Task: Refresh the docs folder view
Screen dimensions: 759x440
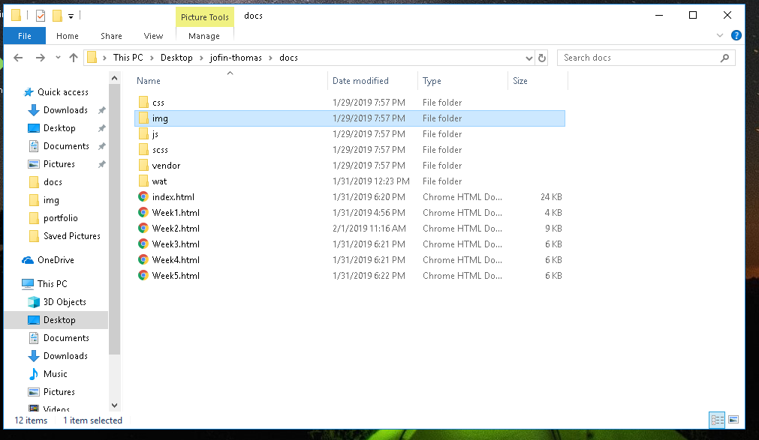Action: 542,58
